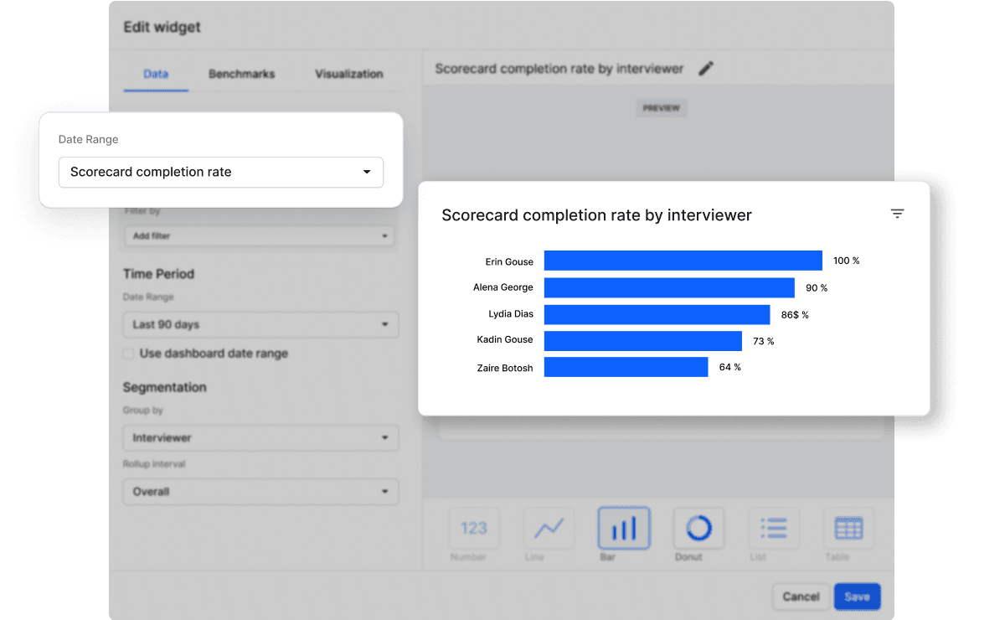Switch to the Benchmarks tab
Viewport: 1005px width, 620px height.
pos(241,74)
